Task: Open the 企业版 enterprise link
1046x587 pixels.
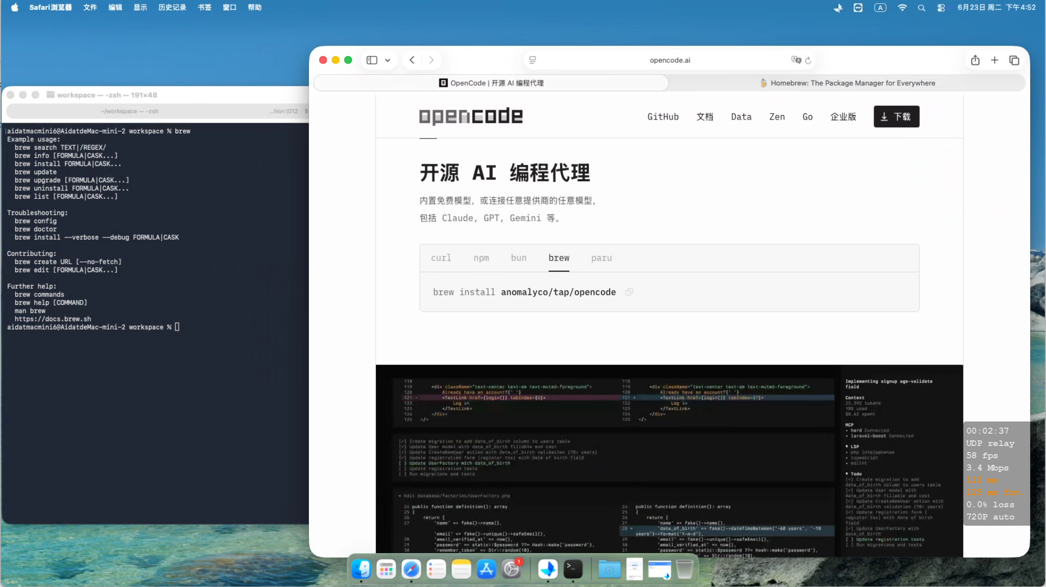Action: click(x=843, y=116)
